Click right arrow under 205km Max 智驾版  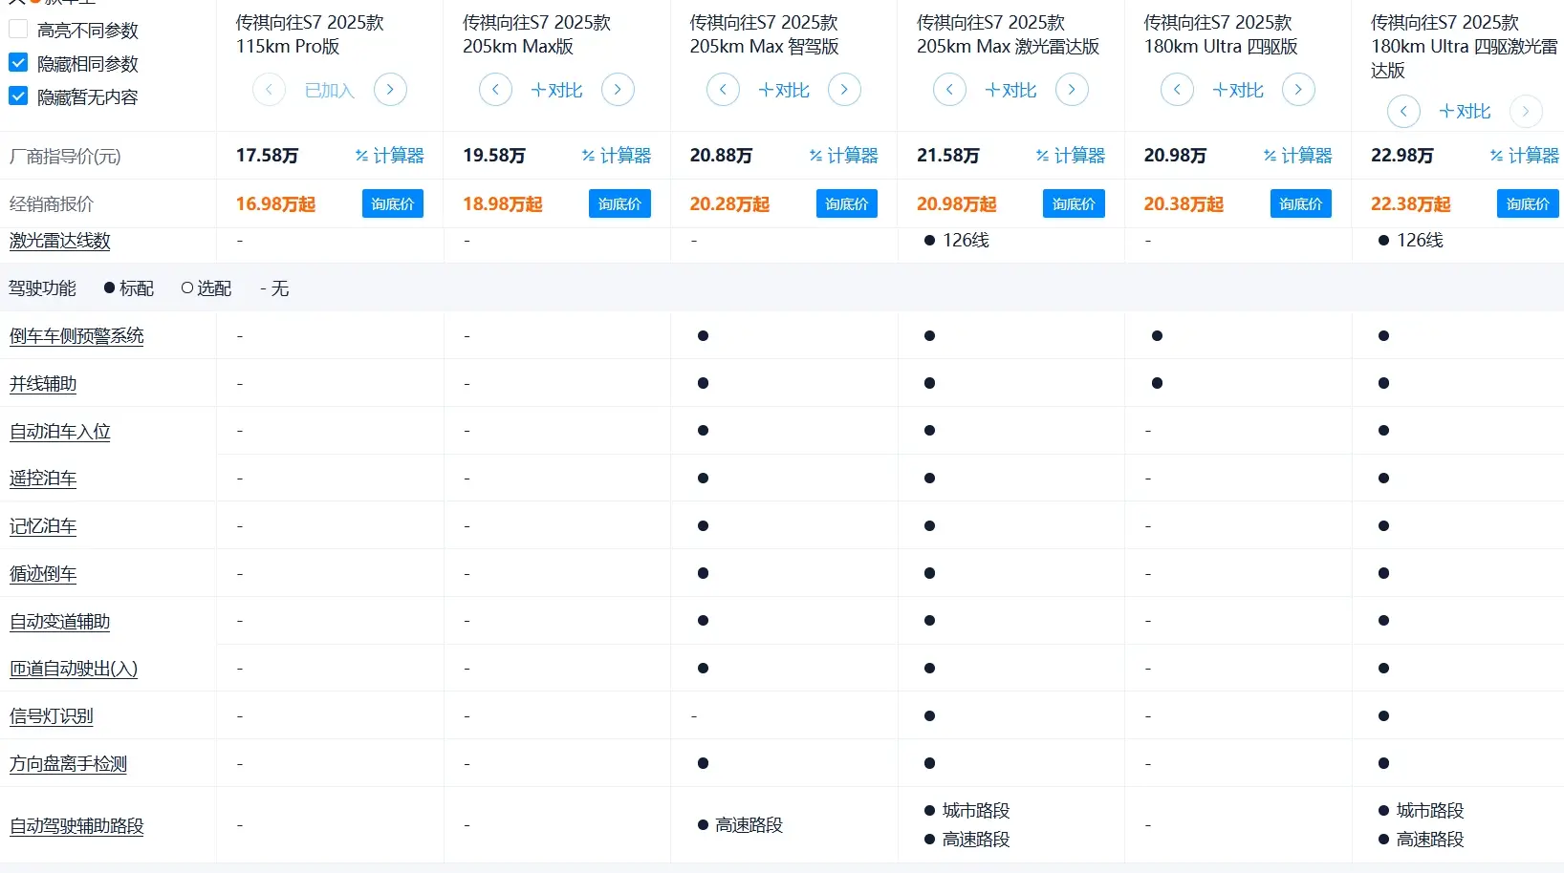[x=844, y=90]
